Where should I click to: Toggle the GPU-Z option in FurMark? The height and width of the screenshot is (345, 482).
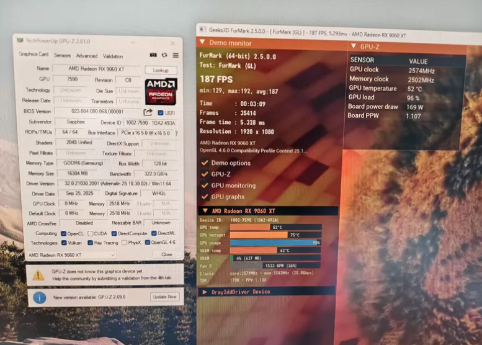point(205,174)
